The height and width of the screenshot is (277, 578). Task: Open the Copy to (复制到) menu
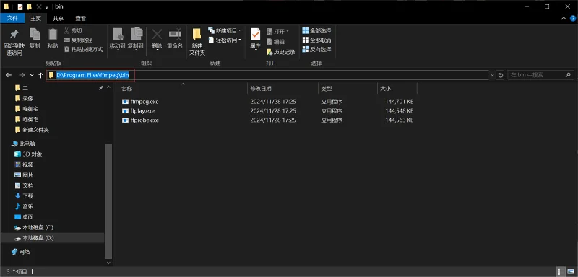(136, 38)
